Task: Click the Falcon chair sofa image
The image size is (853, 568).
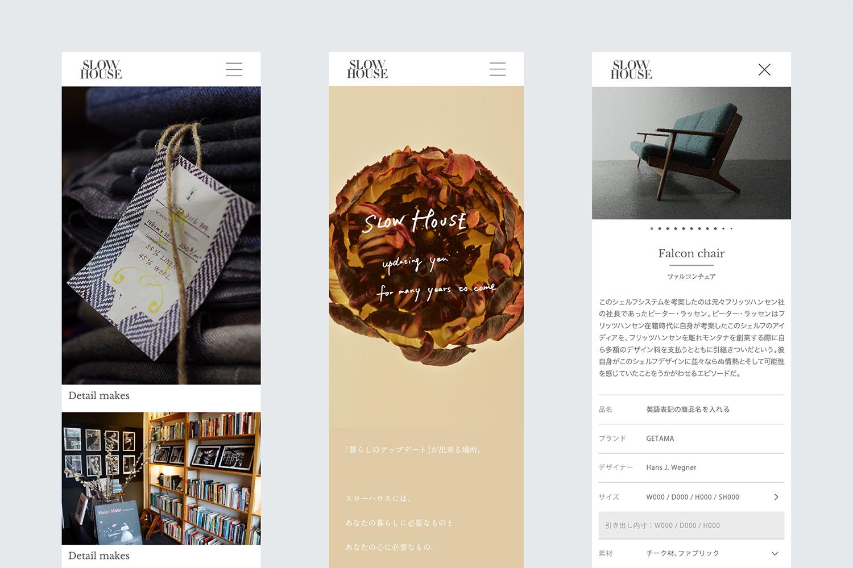Action: coord(691,153)
